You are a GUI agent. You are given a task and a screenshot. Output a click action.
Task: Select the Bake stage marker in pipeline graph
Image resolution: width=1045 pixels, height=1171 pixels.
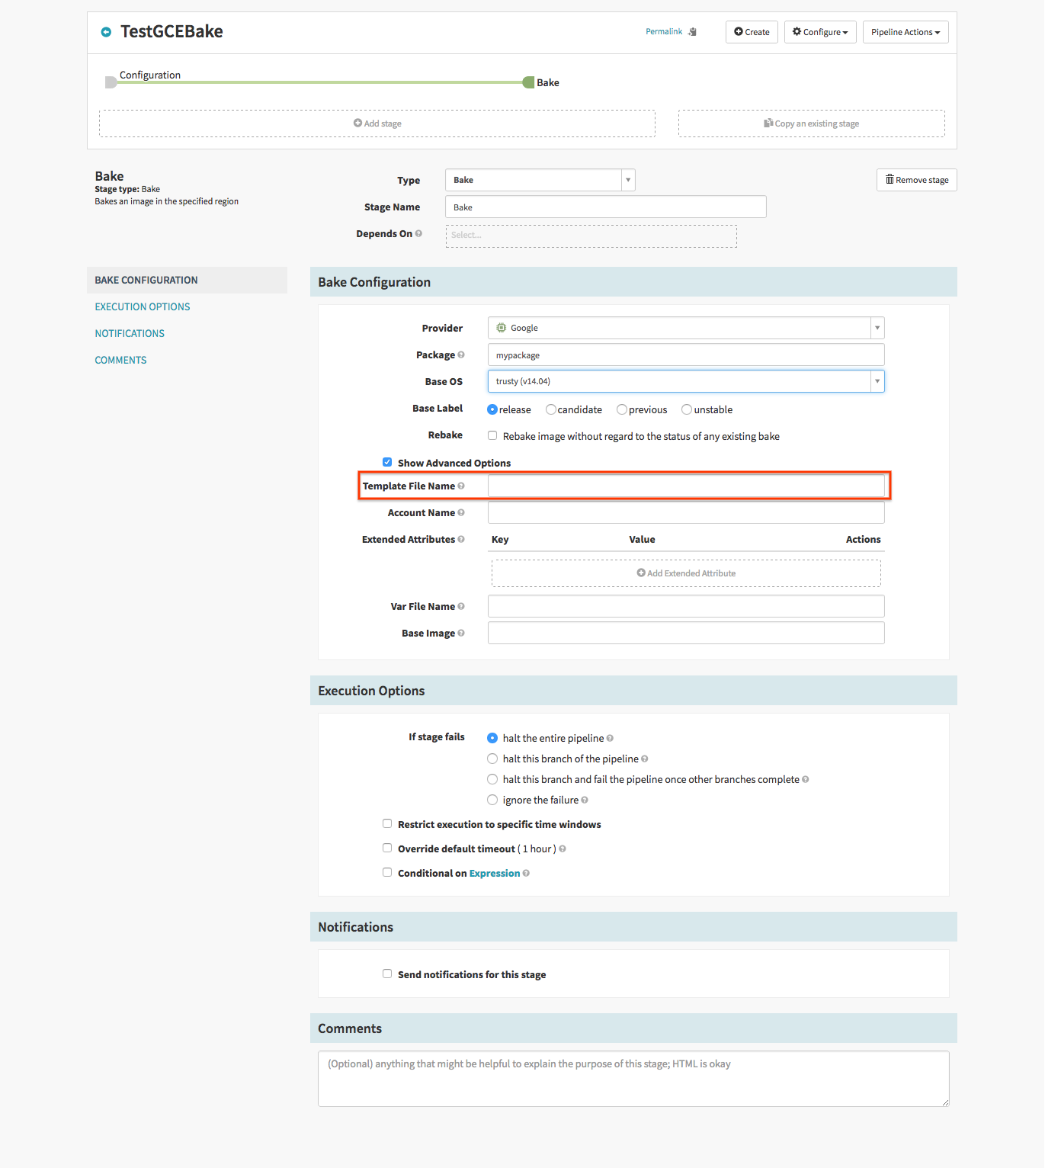tap(529, 82)
